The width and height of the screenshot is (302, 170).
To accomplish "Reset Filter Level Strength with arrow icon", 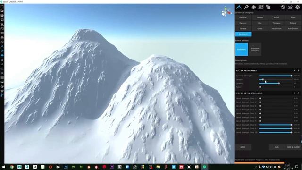I will [x=294, y=93].
